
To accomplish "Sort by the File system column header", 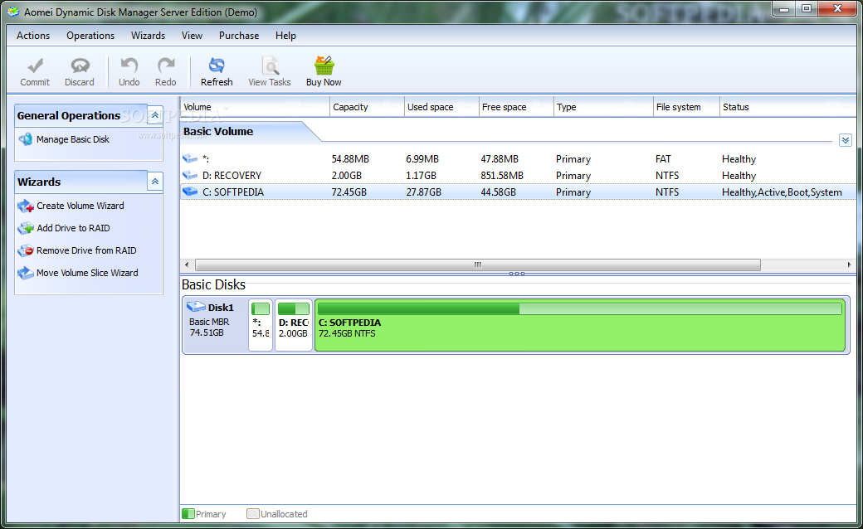I will 686,107.
